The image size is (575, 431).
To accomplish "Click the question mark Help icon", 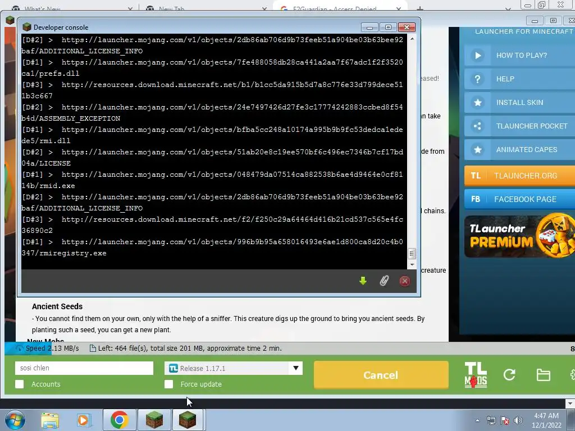I will (477, 79).
